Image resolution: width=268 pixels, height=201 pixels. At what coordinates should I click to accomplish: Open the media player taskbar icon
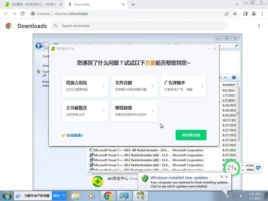(92, 196)
